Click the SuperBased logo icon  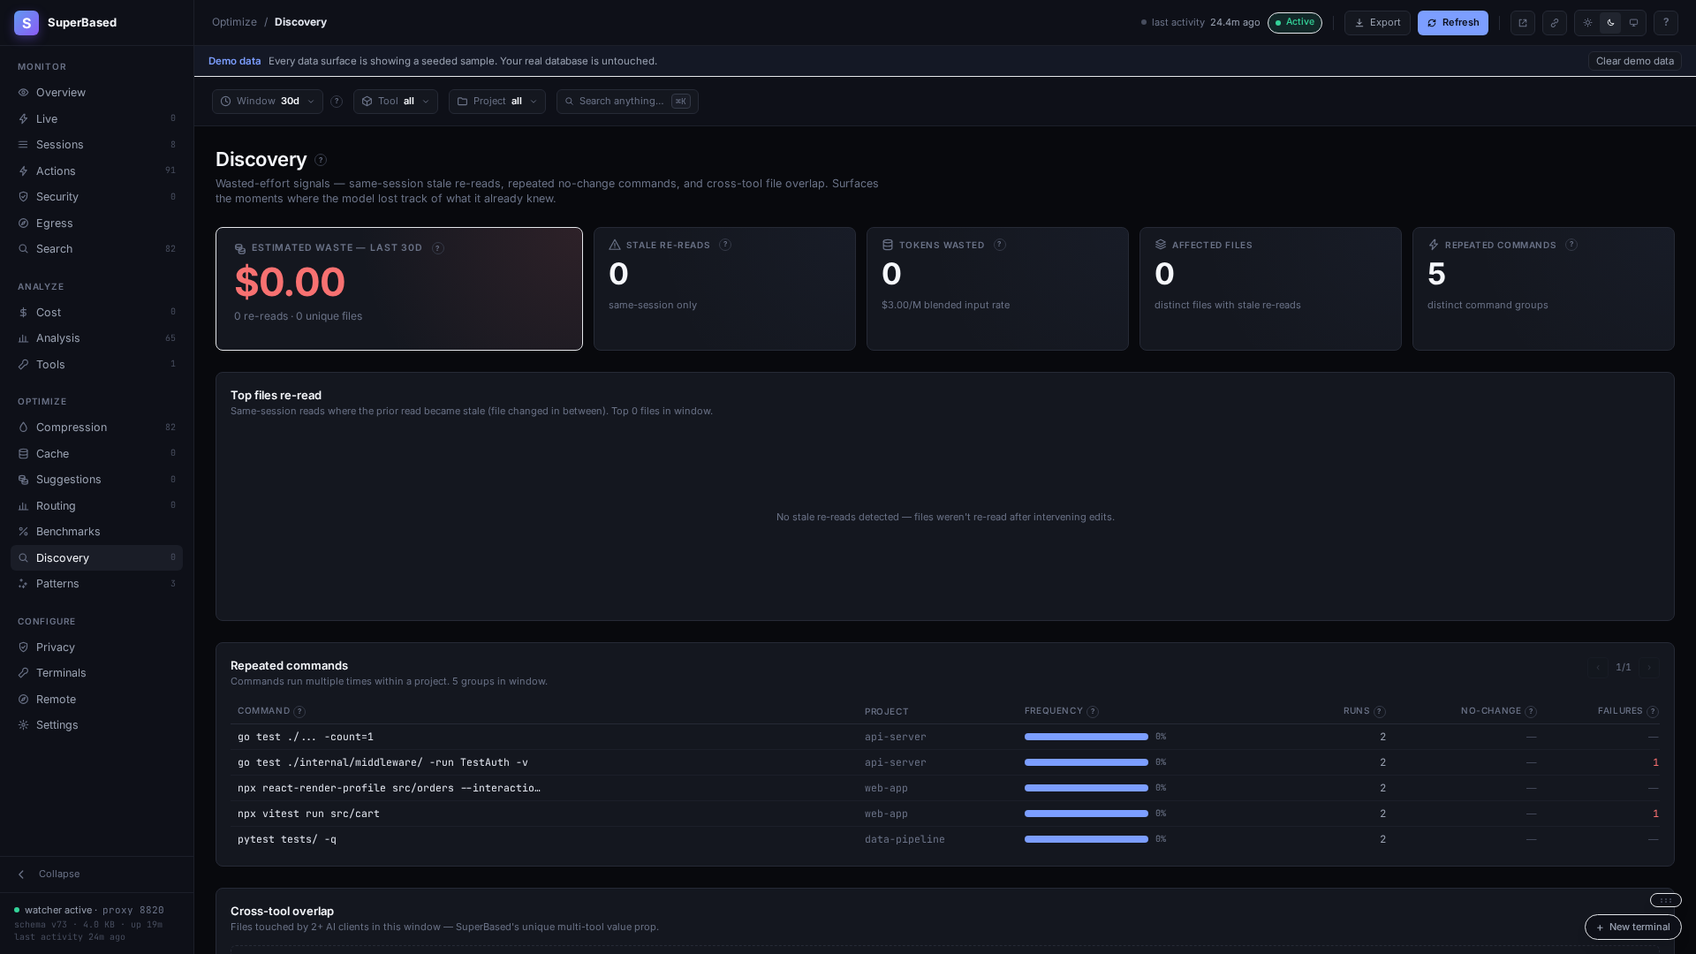(26, 23)
